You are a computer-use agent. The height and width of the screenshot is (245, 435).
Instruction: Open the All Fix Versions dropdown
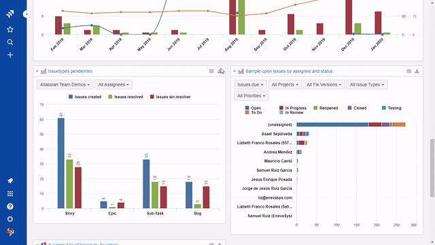[x=324, y=84]
